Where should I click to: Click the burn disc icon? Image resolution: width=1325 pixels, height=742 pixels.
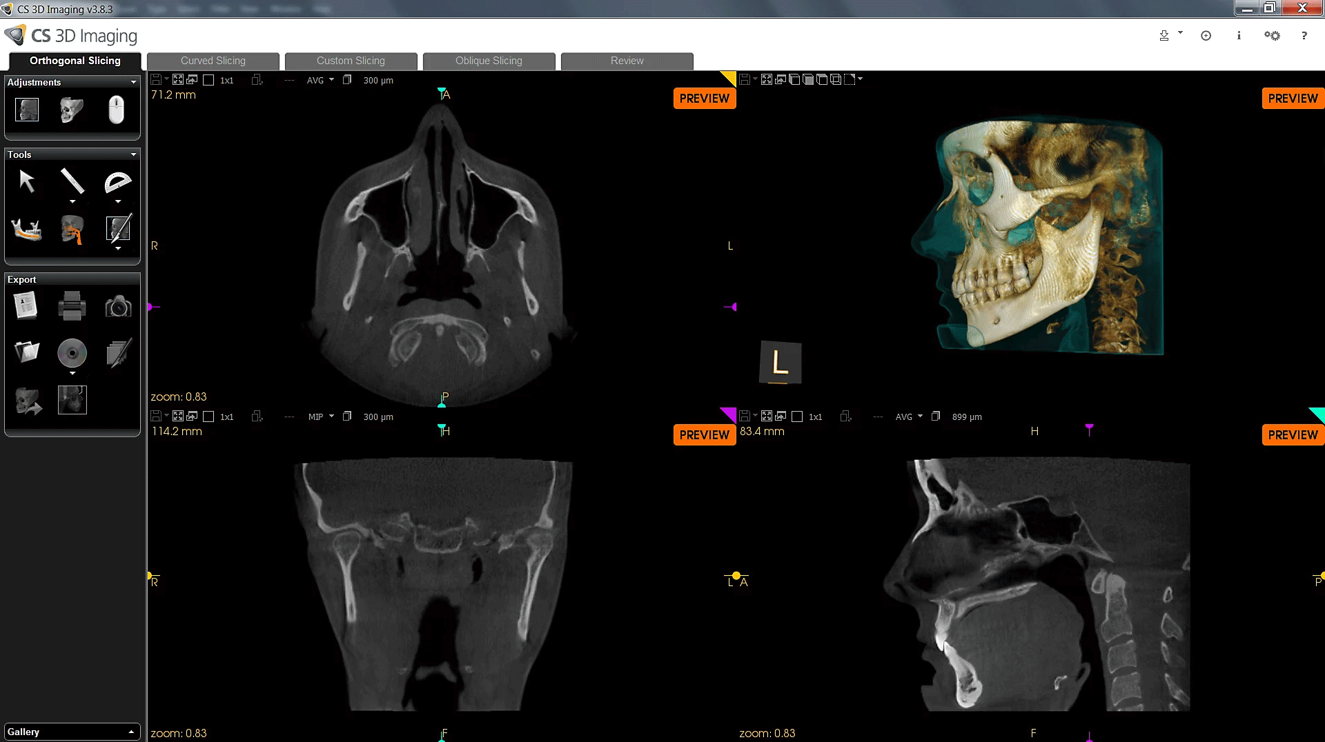[72, 353]
